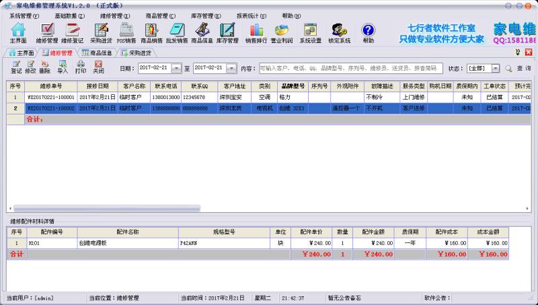Focus the 内容 search input field
Image resolution: width=538 pixels, height=305 pixels.
(x=351, y=69)
